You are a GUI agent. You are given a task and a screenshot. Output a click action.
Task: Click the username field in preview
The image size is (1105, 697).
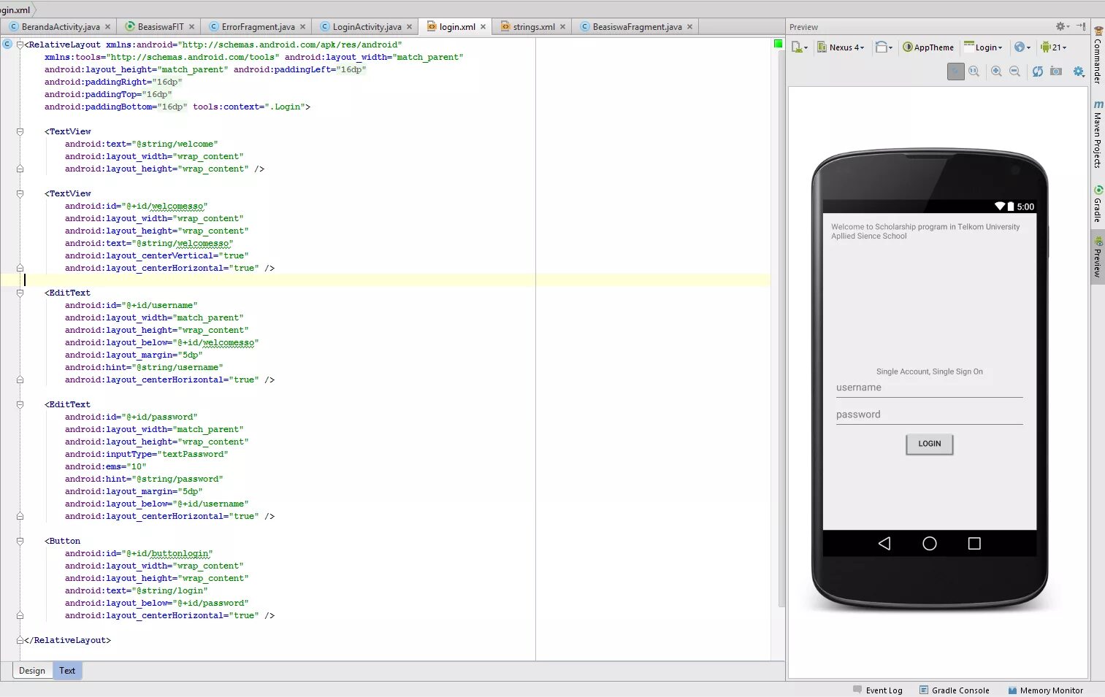929,388
